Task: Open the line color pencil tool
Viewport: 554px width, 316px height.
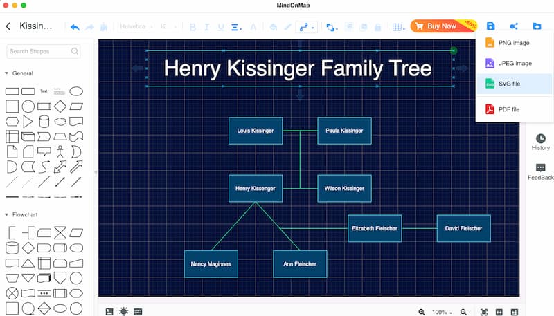Action: click(x=287, y=27)
